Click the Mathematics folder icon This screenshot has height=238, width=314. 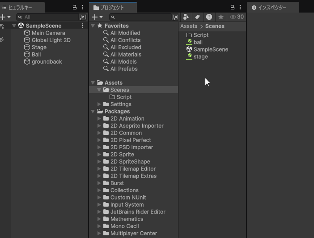(106, 219)
